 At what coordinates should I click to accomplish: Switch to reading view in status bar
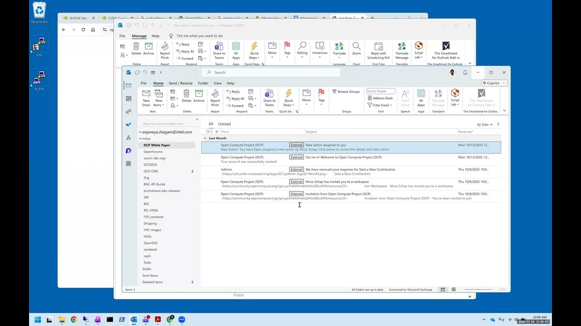[x=454, y=289]
